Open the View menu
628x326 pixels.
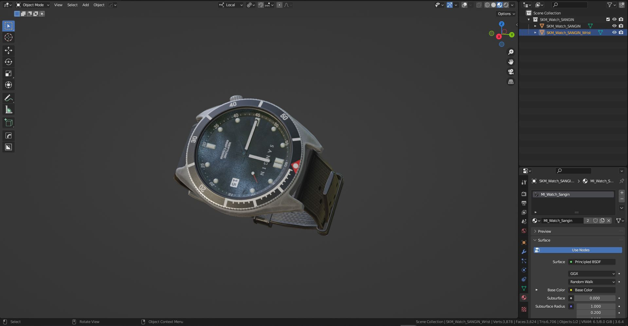click(x=58, y=5)
